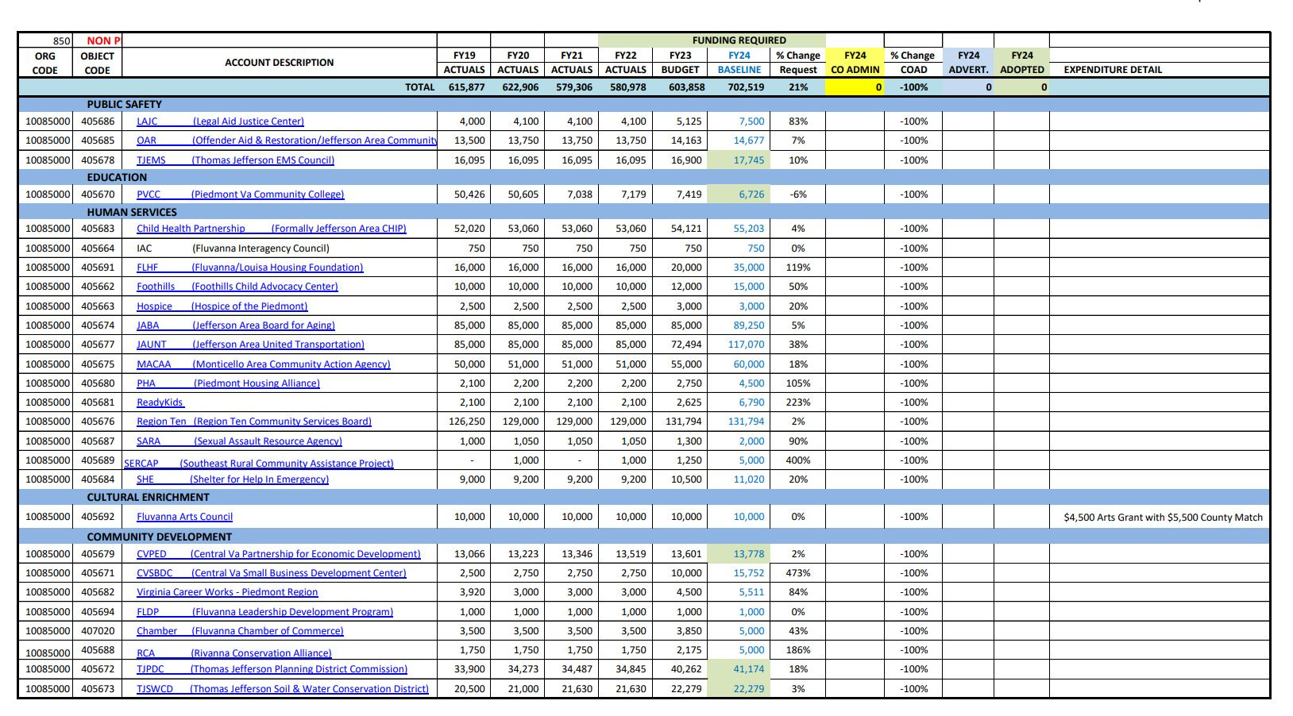The width and height of the screenshot is (1293, 716).
Task: Select the ReadyKids 223% change request cell
Action: [x=798, y=402]
